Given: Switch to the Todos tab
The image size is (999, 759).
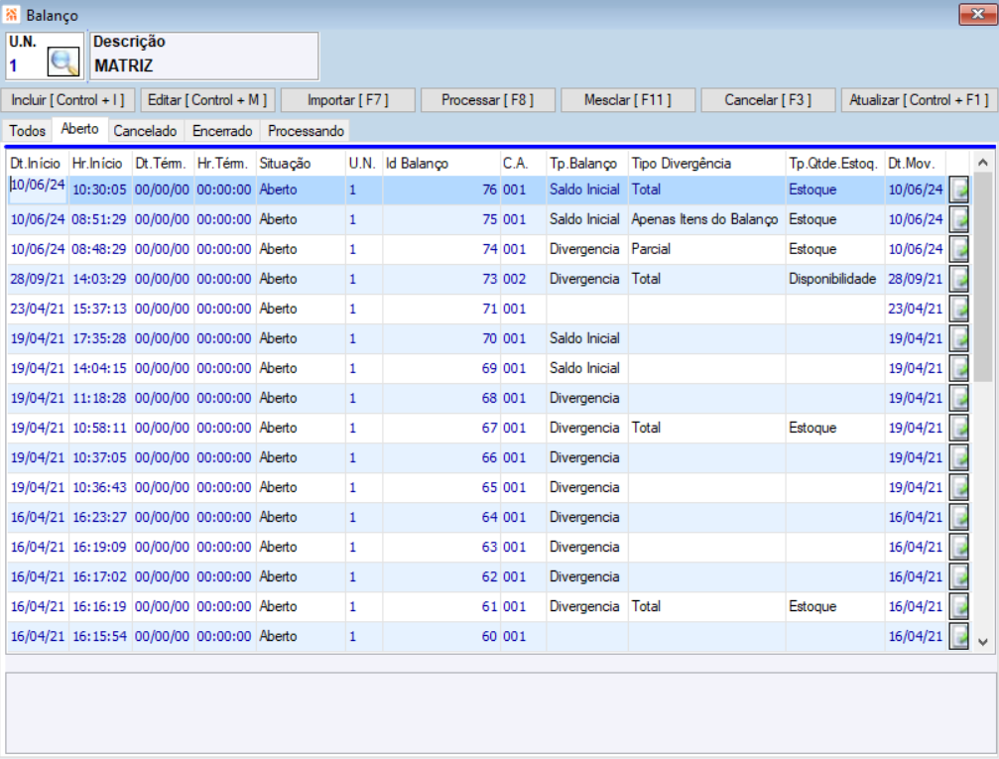Looking at the screenshot, I should [27, 131].
